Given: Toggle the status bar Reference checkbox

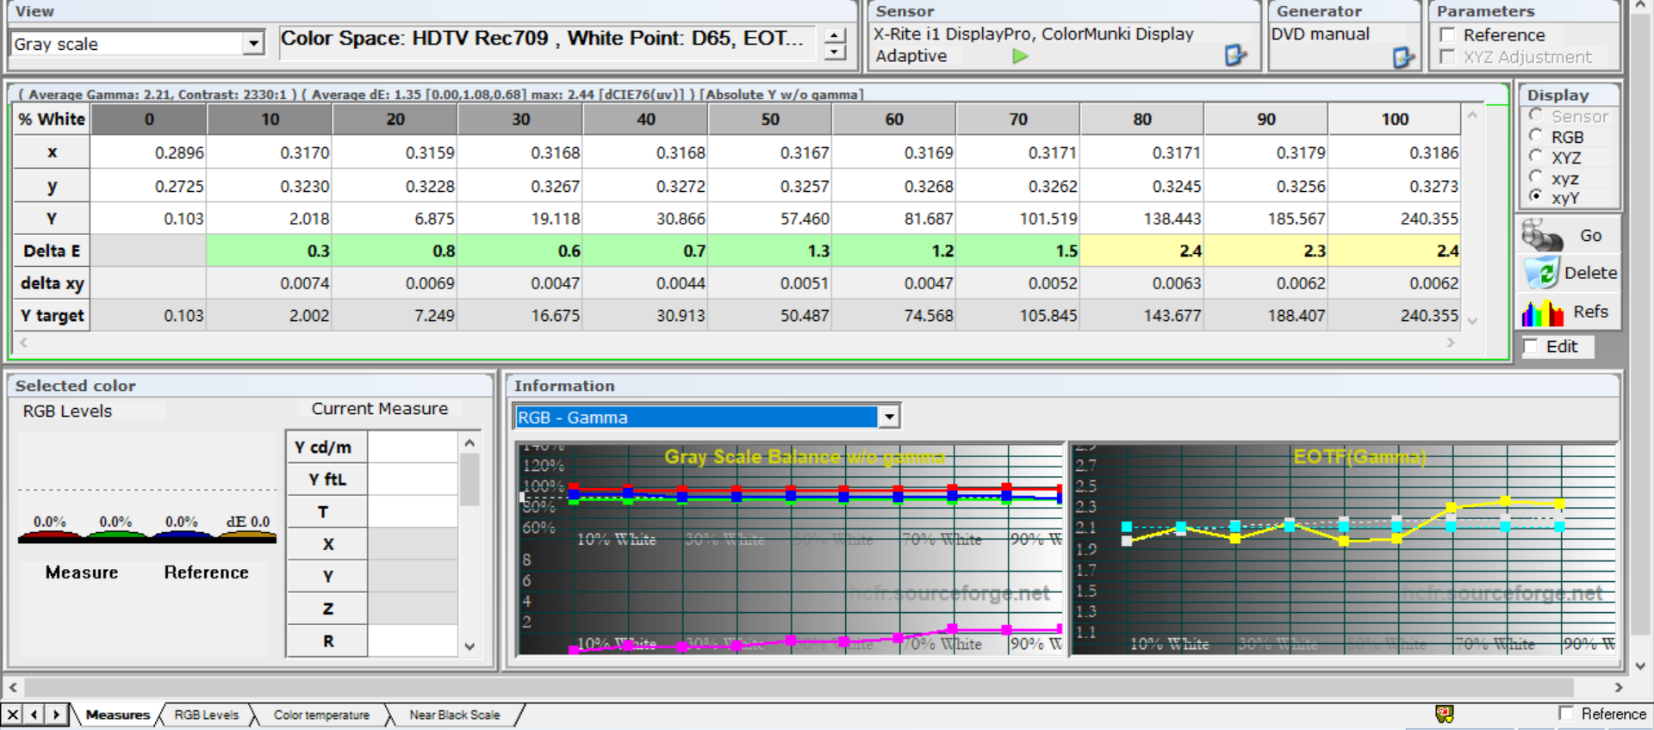Looking at the screenshot, I should (1566, 714).
